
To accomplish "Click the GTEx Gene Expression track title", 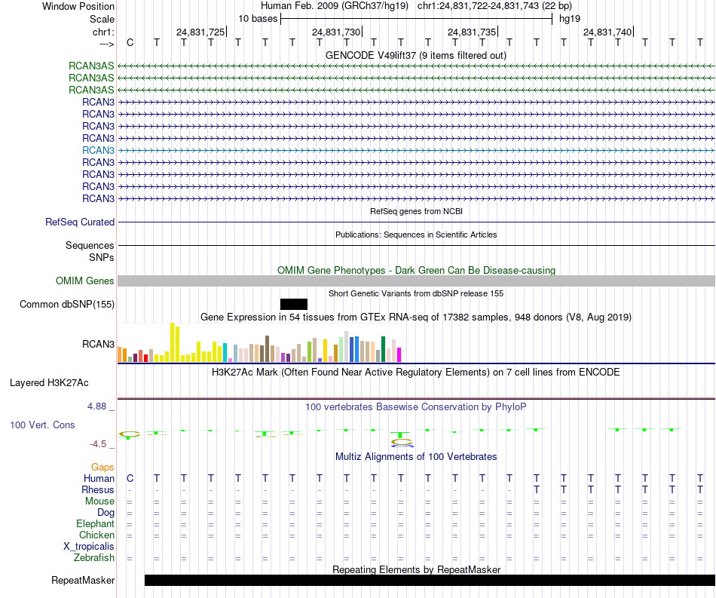I will [416, 317].
